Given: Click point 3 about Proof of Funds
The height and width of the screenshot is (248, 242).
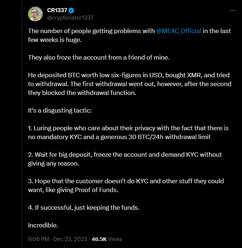Looking at the screenshot, I should pyautogui.click(x=126, y=185).
